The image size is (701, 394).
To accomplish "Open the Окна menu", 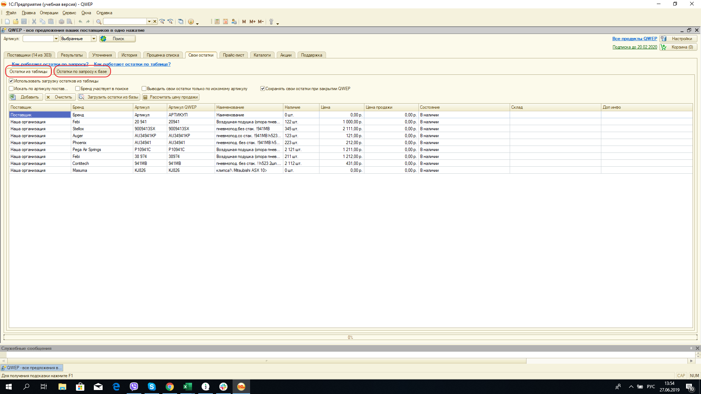I will coord(86,13).
